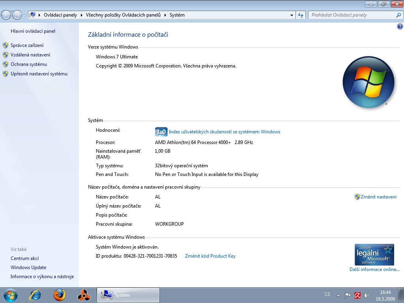This screenshot has height=303, width=404.
Task: Click the RAM value 1,00 GB
Action: tap(163, 151)
